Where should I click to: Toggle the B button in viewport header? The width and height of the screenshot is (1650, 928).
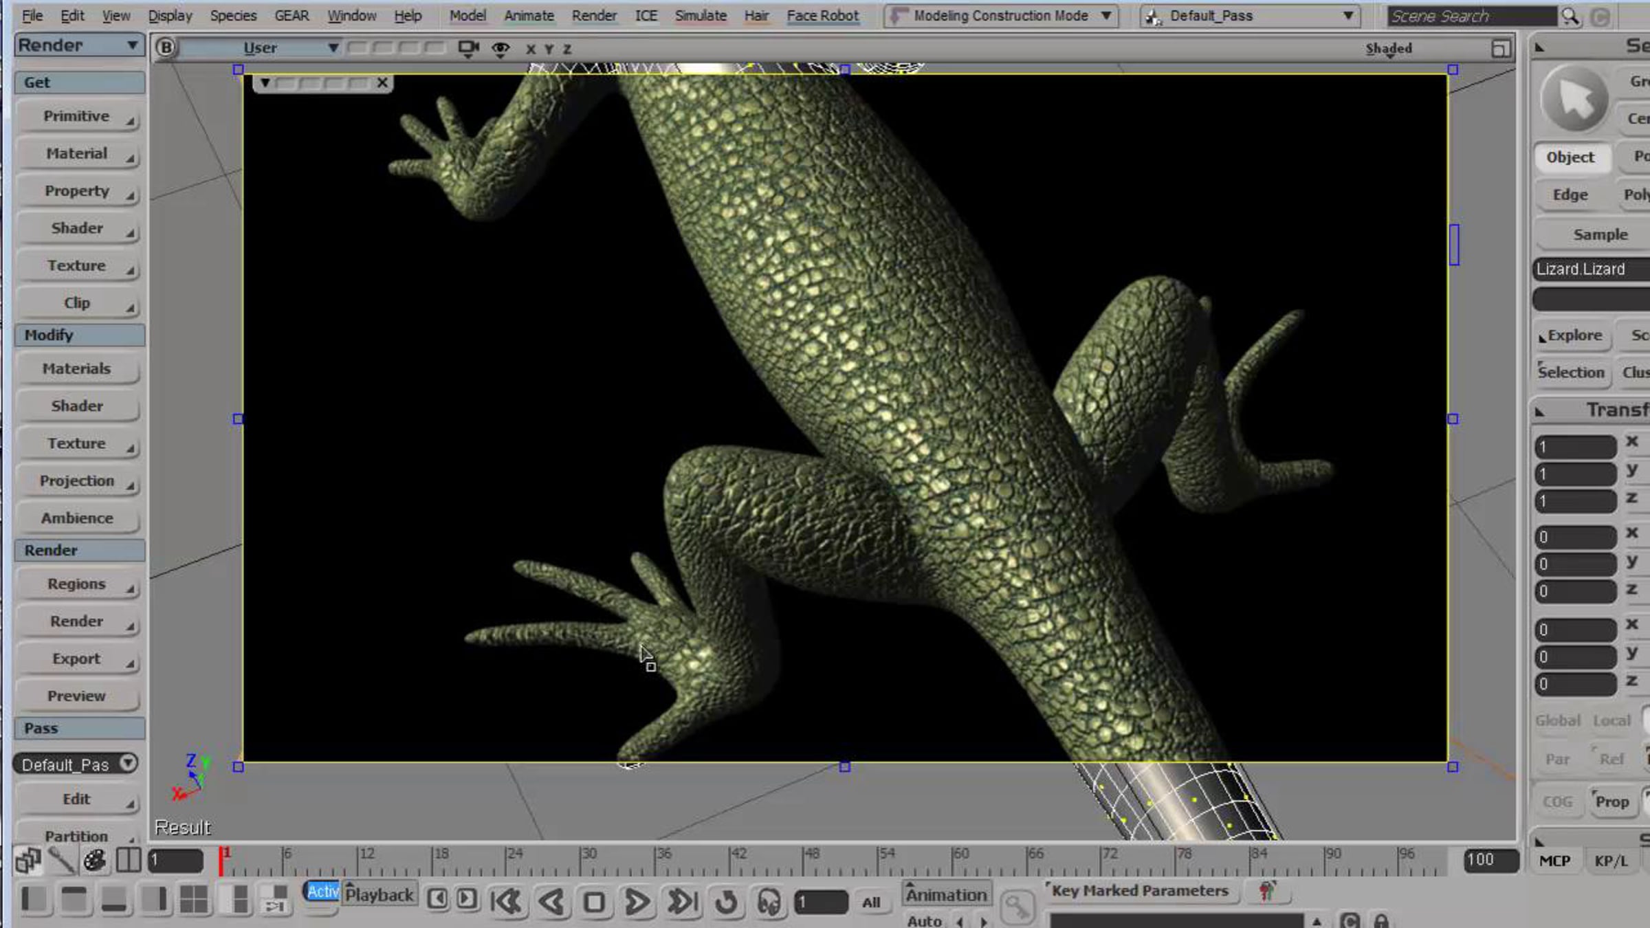pos(166,47)
